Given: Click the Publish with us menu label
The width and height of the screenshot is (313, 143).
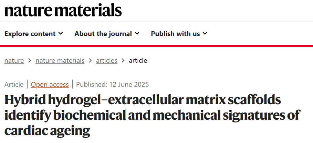Looking at the screenshot, I should click(x=175, y=34).
